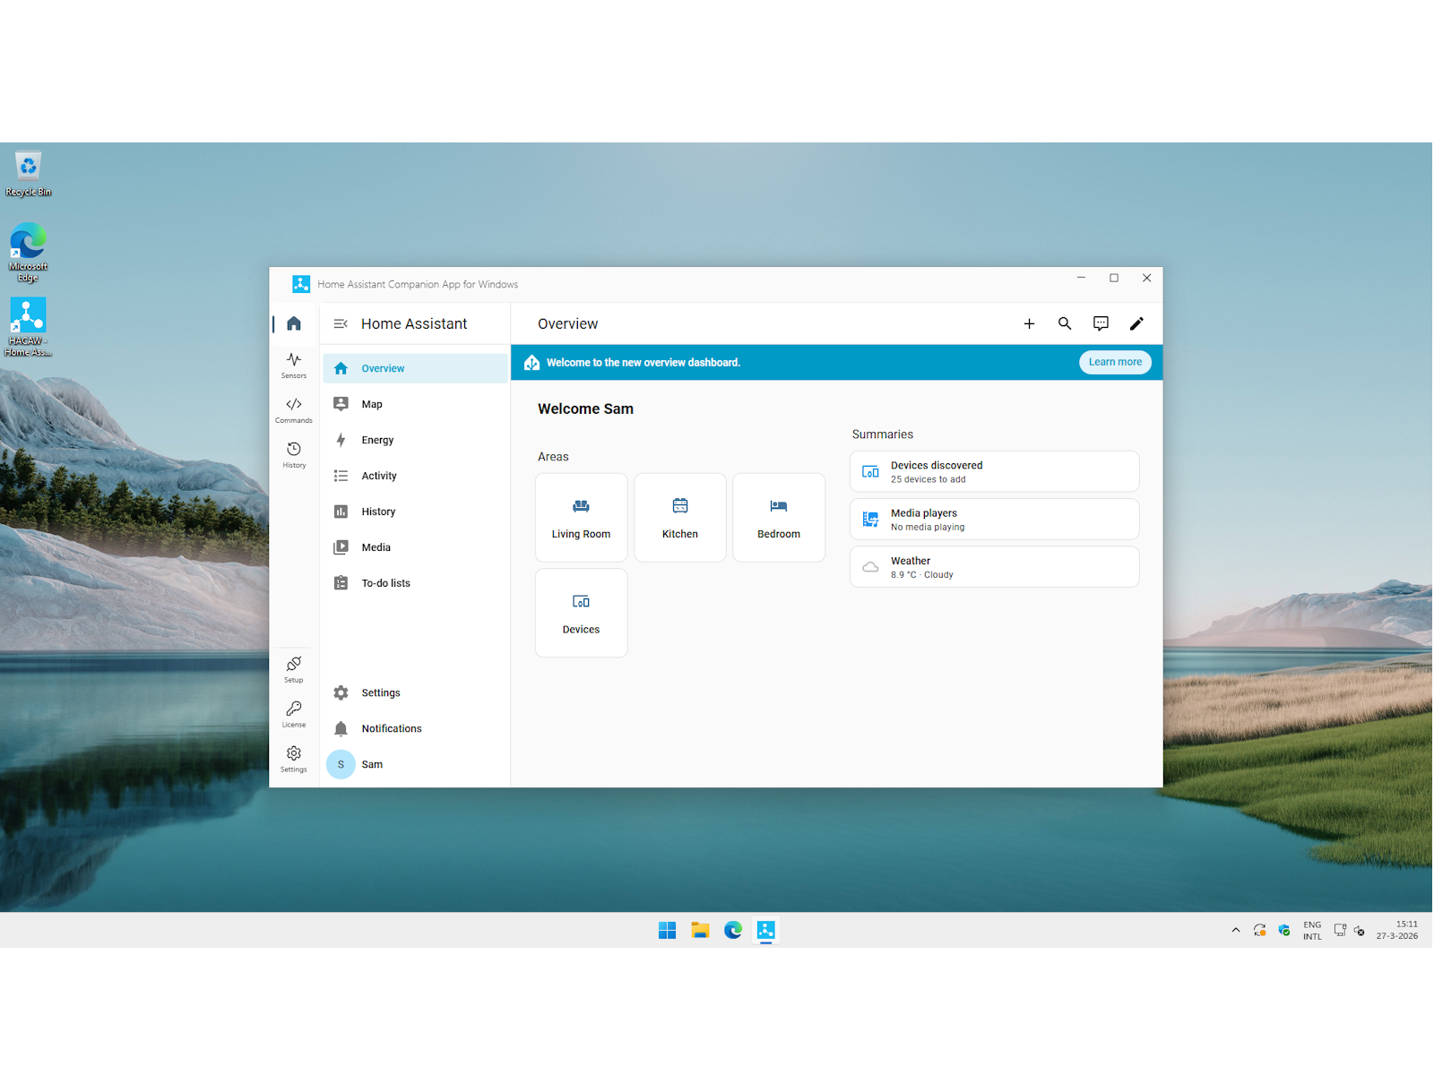Click the muted volume tray icon
The height and width of the screenshot is (1075, 1434).
pyautogui.click(x=1360, y=930)
